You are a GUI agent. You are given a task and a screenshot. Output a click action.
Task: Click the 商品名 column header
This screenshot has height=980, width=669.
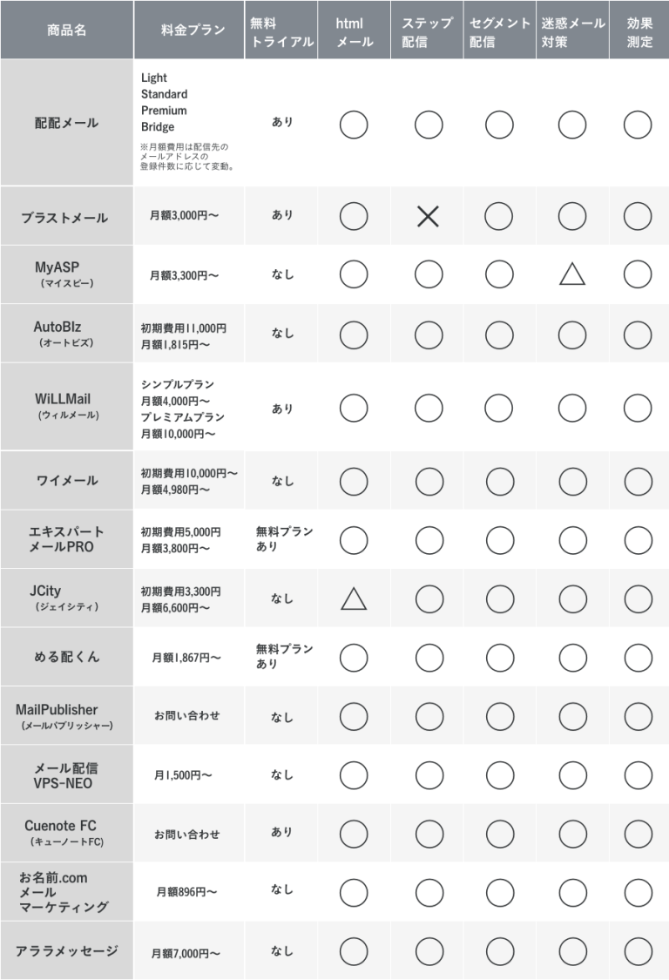pyautogui.click(x=67, y=30)
